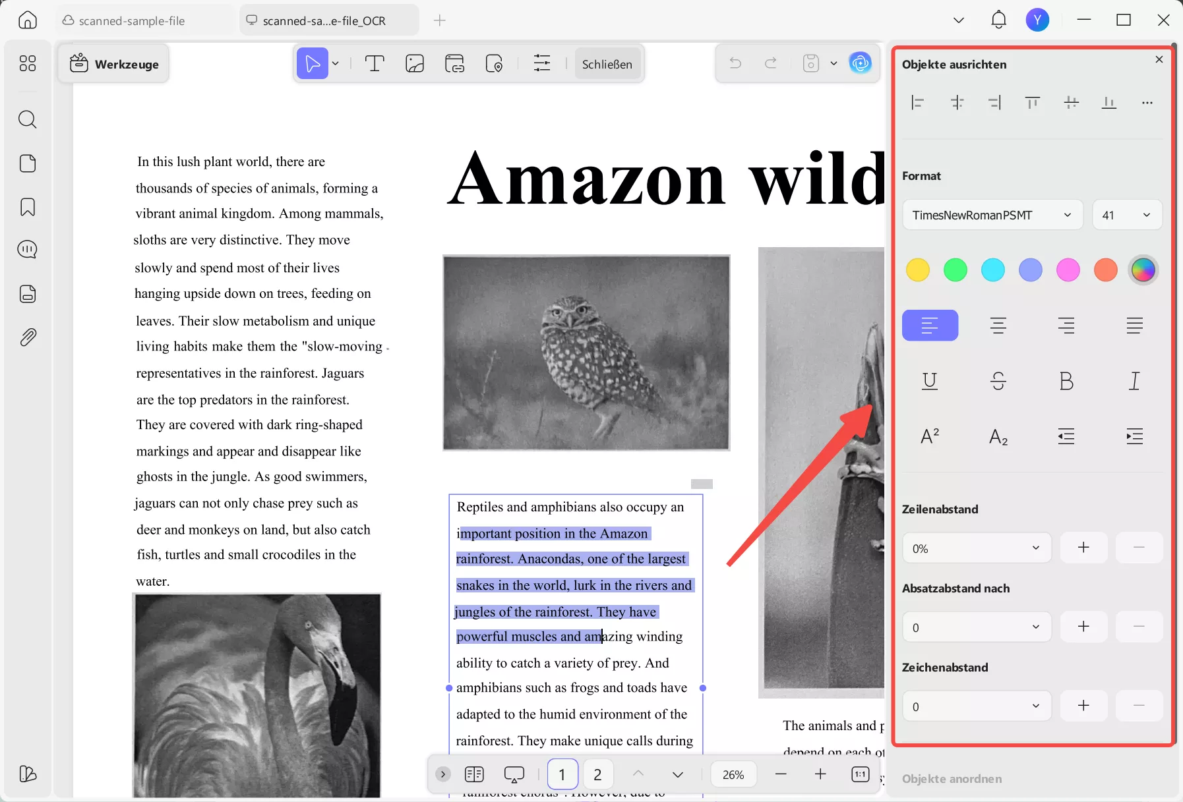Open the comments panel in sidebar
1183x802 pixels.
[28, 250]
